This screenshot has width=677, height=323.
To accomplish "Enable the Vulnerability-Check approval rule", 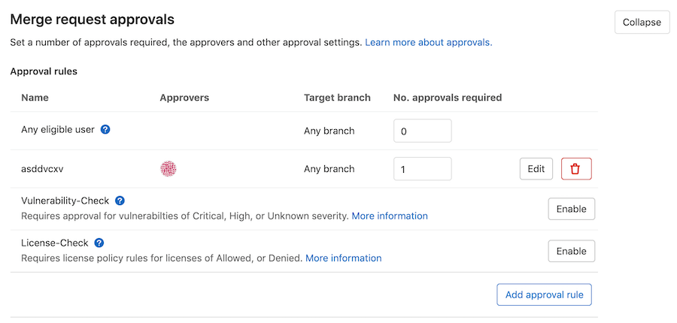I will point(571,209).
